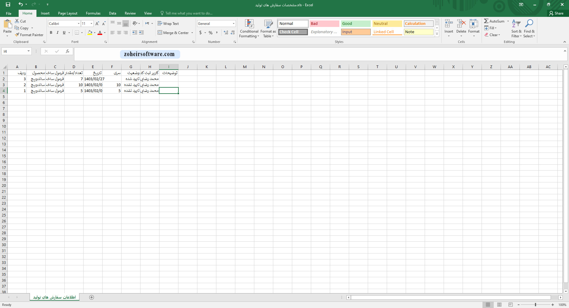Open the File menu
The height and width of the screenshot is (308, 569).
point(9,13)
